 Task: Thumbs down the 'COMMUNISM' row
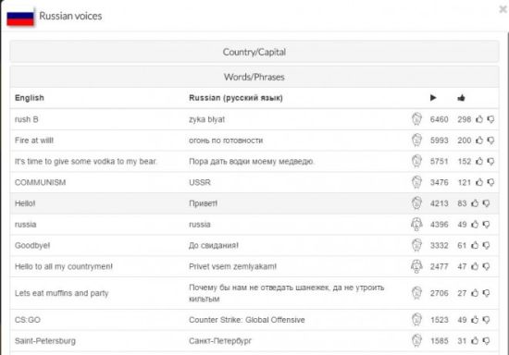490,182
